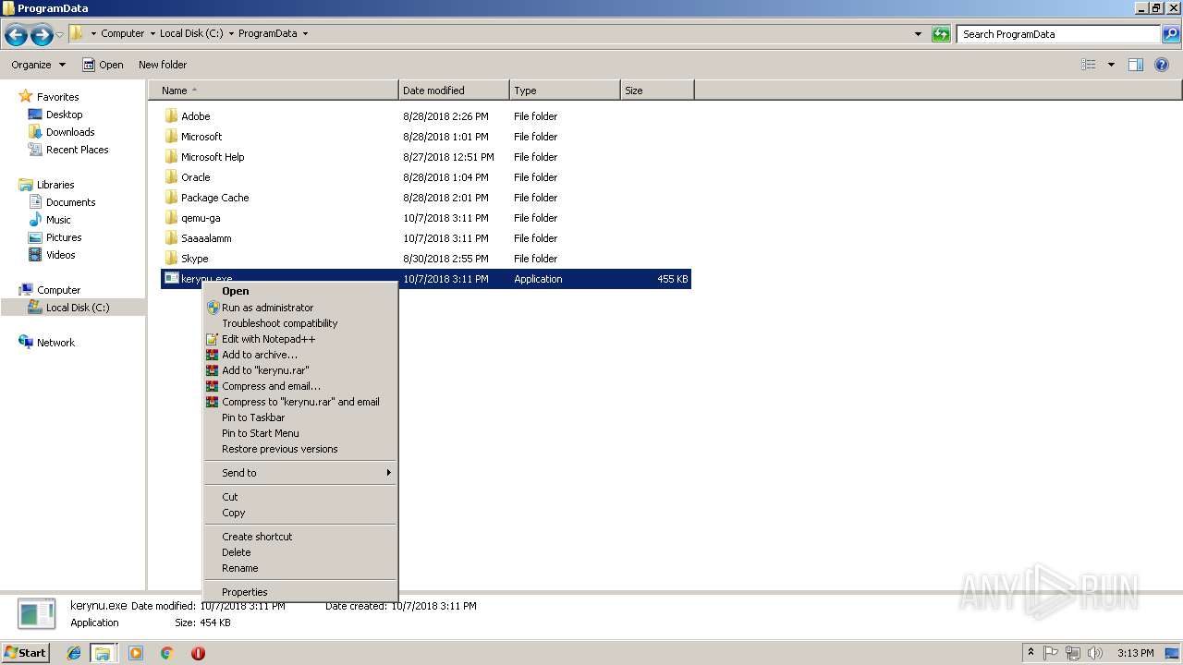Image resolution: width=1183 pixels, height=665 pixels.
Task: Open Windows Explorer taskbar icon
Action: (103, 653)
